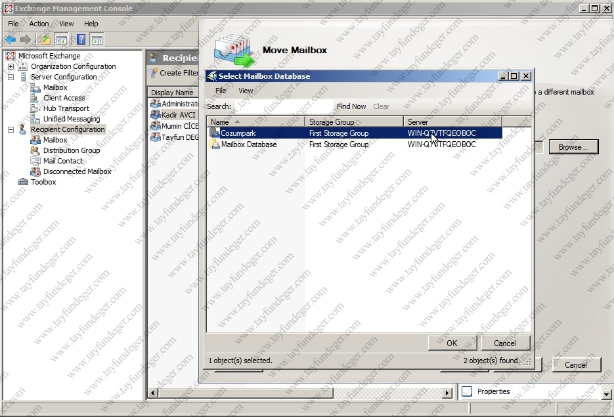This screenshot has width=614, height=417.
Task: Click the blue Help toolbar icon
Action: tap(81, 39)
